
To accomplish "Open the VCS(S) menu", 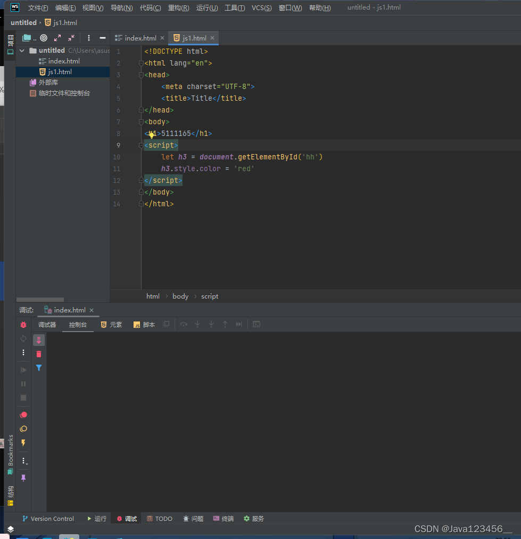I will (261, 7).
